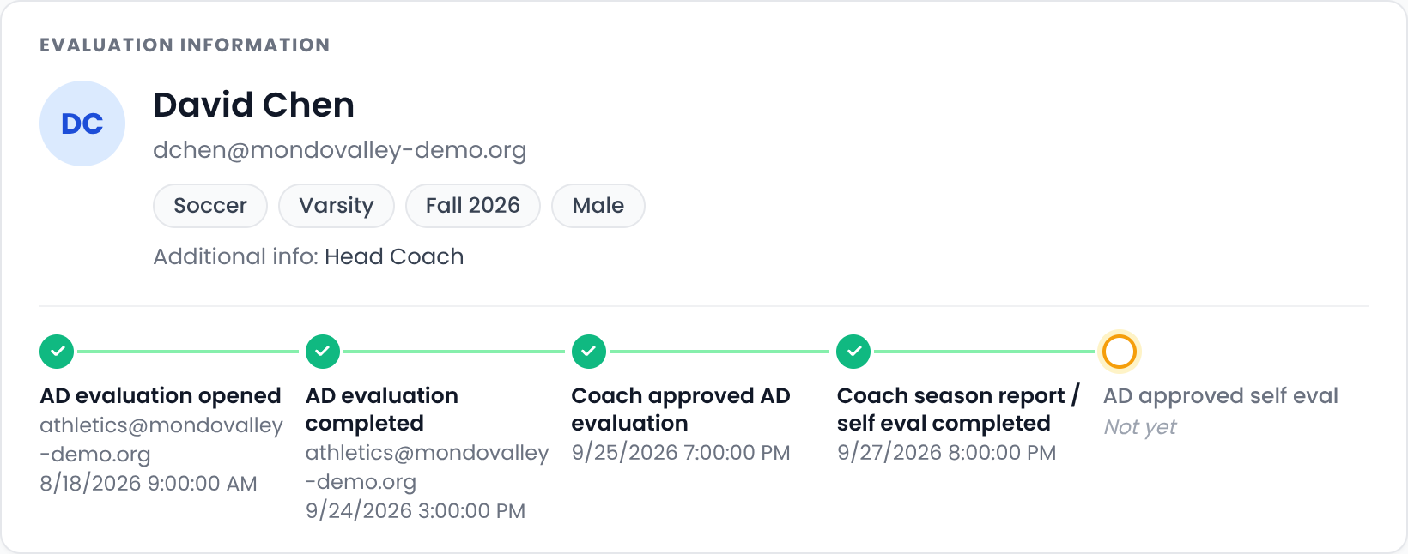
Task: Click the David Chen name heading
Action: point(254,105)
